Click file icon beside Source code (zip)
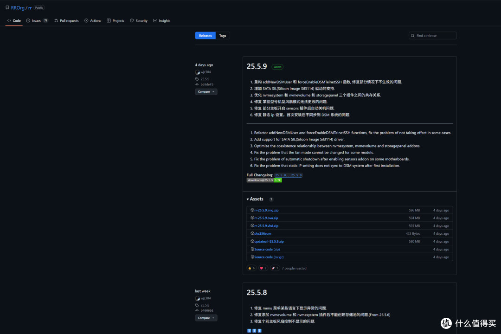This screenshot has width=501, height=334. (252, 249)
